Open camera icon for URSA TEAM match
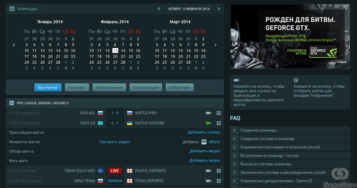This screenshot has width=357, height=188. [x=208, y=181]
